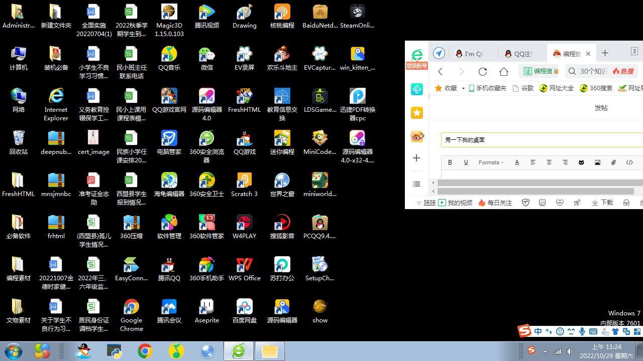
Task: Switch to the QQ注册 browser tab
Action: coord(522,54)
